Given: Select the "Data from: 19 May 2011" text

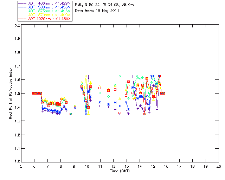Looking at the screenshot, I should click(97, 11).
